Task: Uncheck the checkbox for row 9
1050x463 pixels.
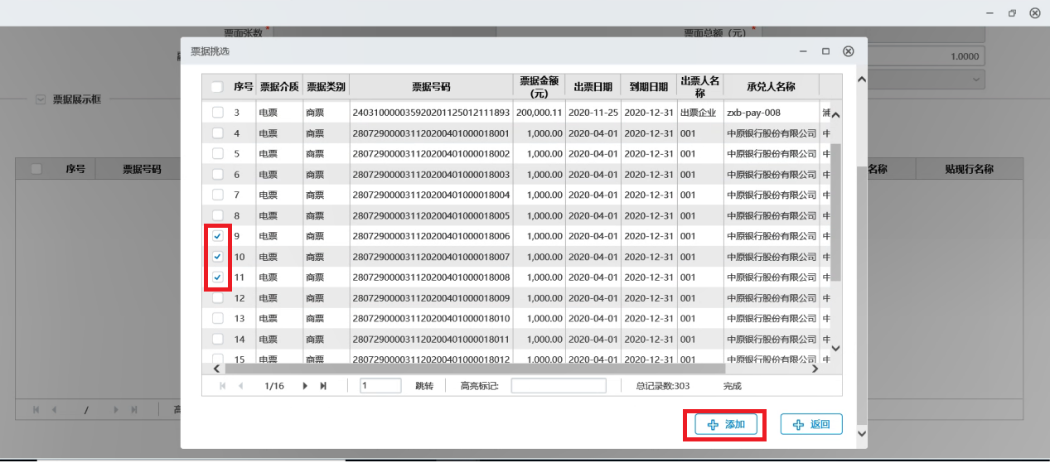Action: click(217, 236)
